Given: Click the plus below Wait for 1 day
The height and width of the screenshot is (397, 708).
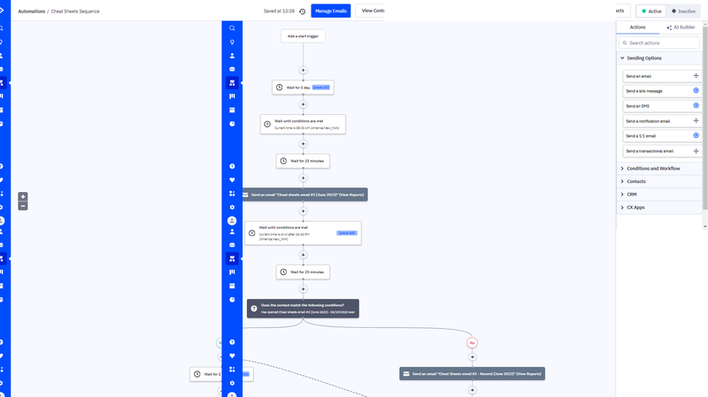Looking at the screenshot, I should tap(303, 104).
